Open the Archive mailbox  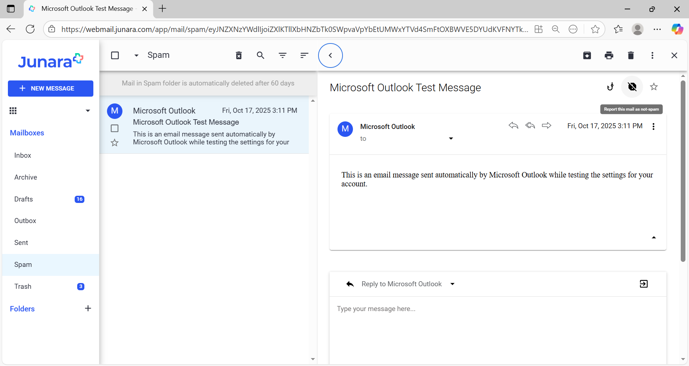[51, 177]
